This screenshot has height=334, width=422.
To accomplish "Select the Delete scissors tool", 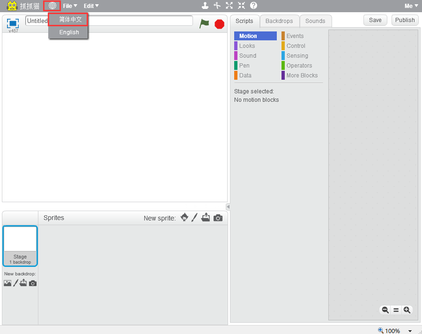I will 217,6.
